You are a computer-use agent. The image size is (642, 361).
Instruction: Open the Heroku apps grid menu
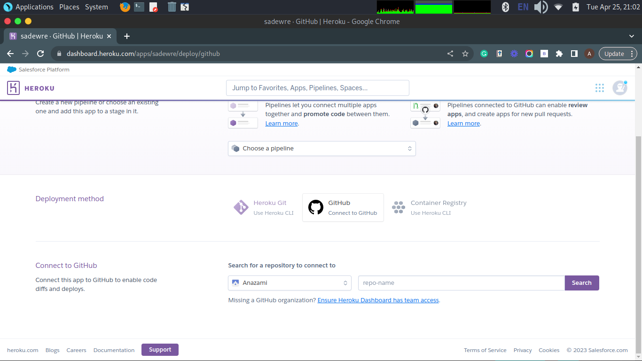[599, 87]
